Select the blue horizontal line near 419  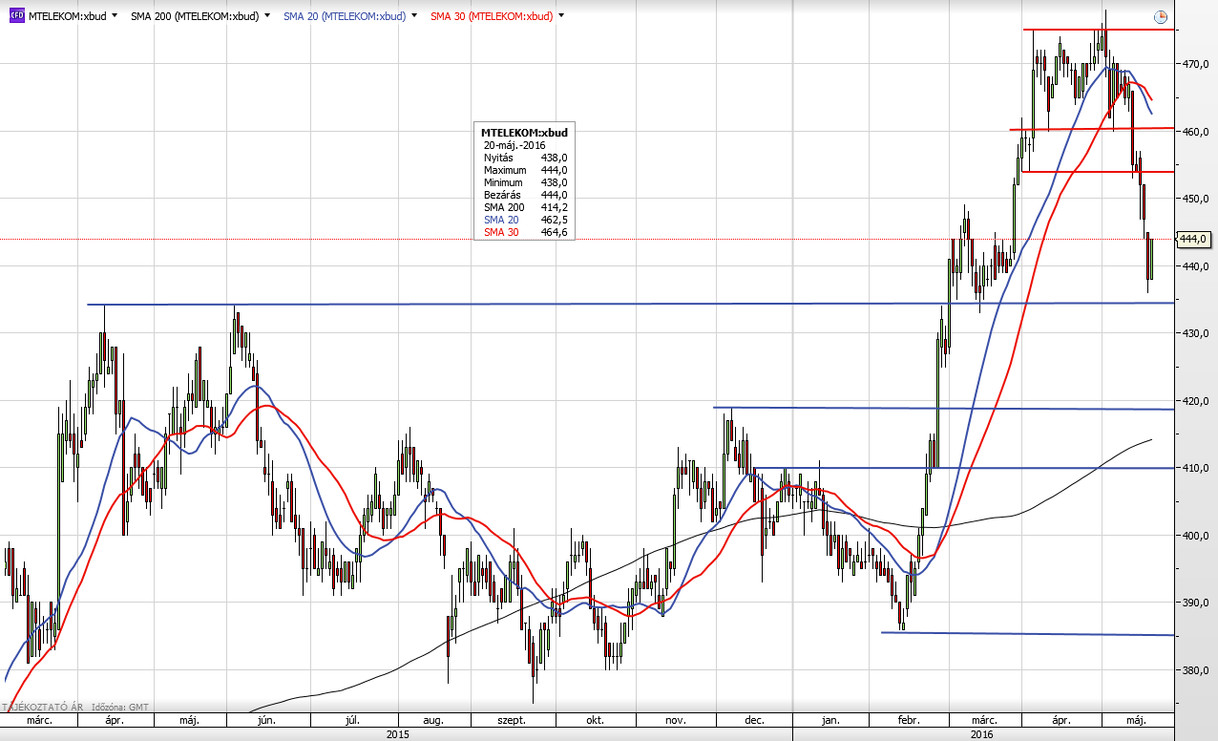point(943,409)
